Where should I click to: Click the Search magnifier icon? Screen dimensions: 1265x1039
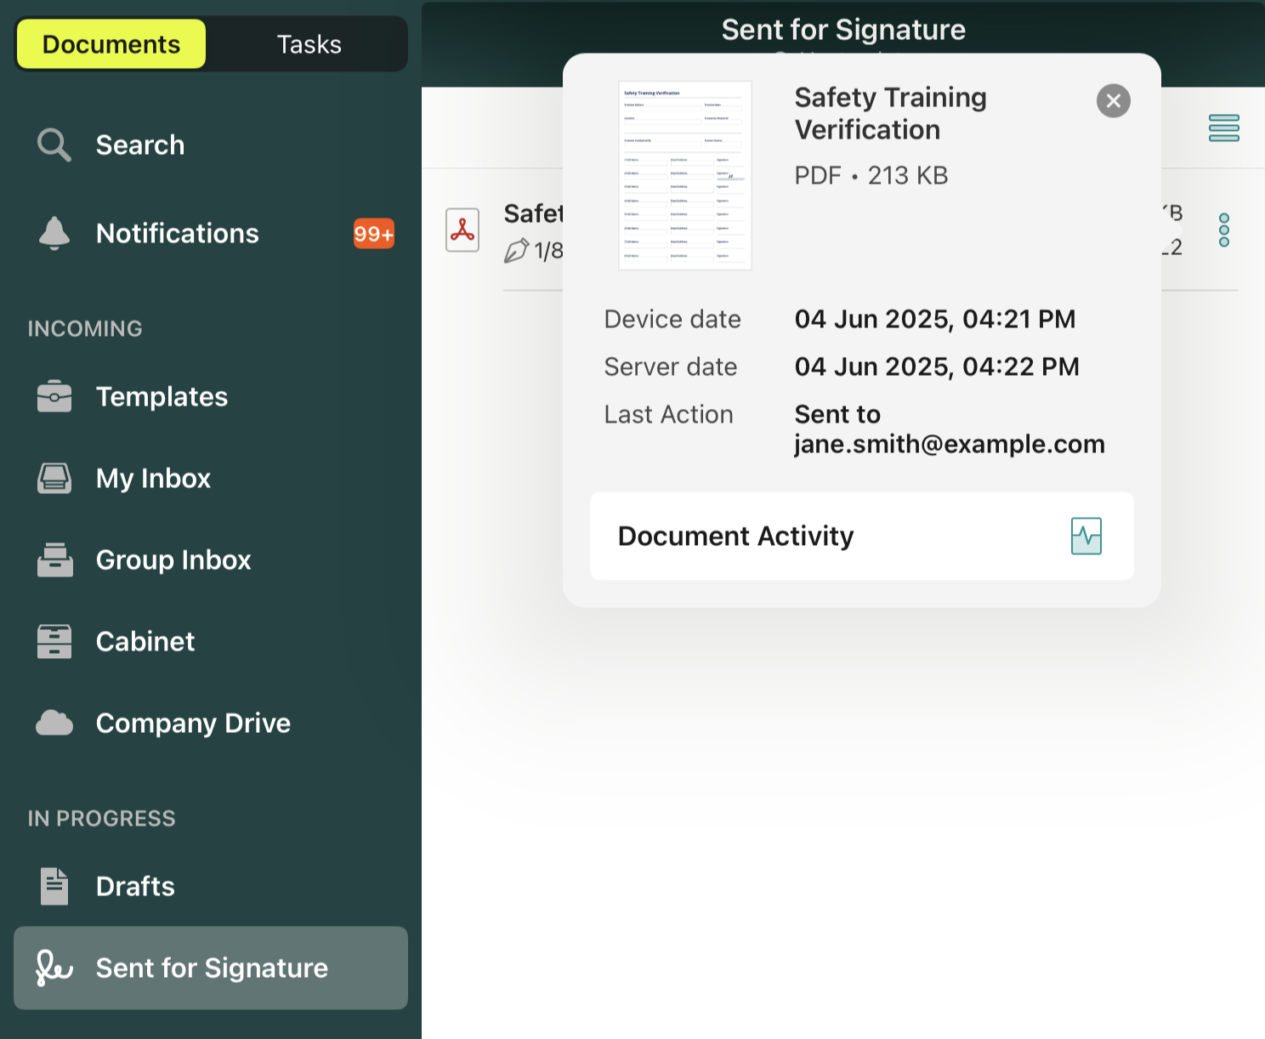tap(54, 145)
